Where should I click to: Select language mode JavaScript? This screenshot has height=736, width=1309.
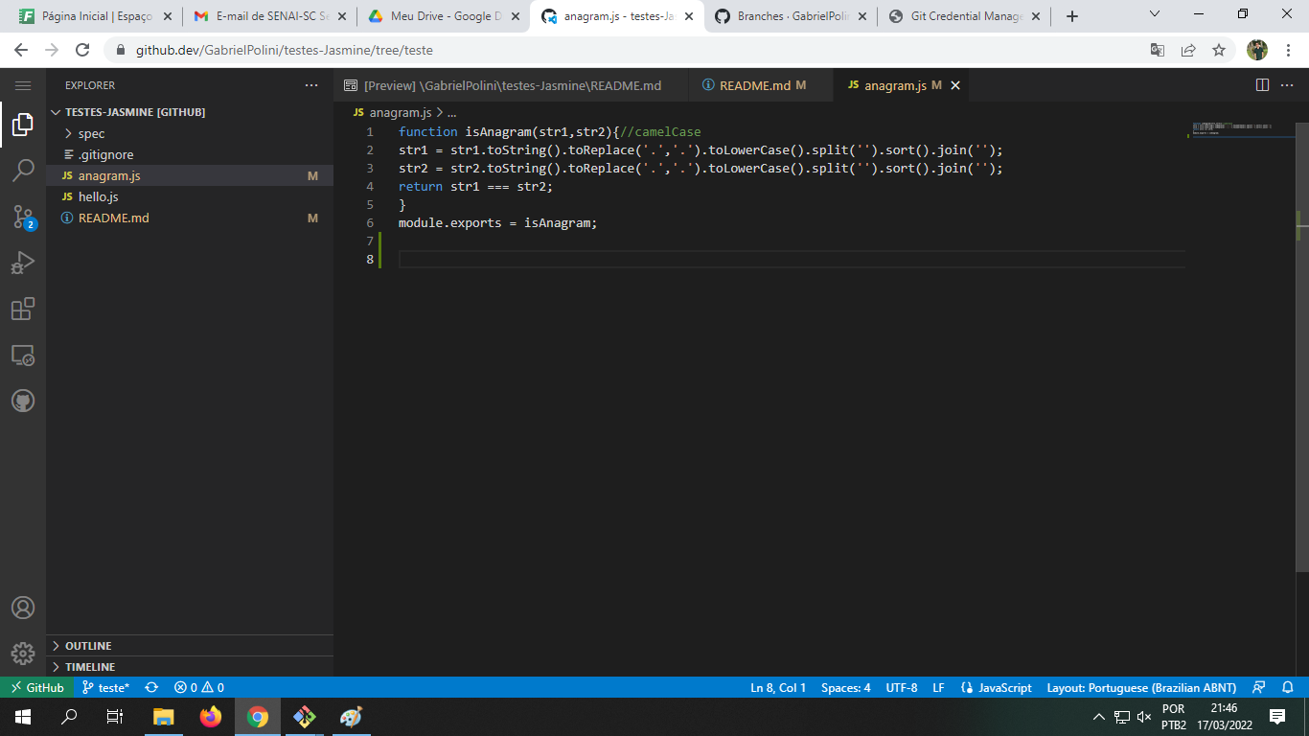996,687
